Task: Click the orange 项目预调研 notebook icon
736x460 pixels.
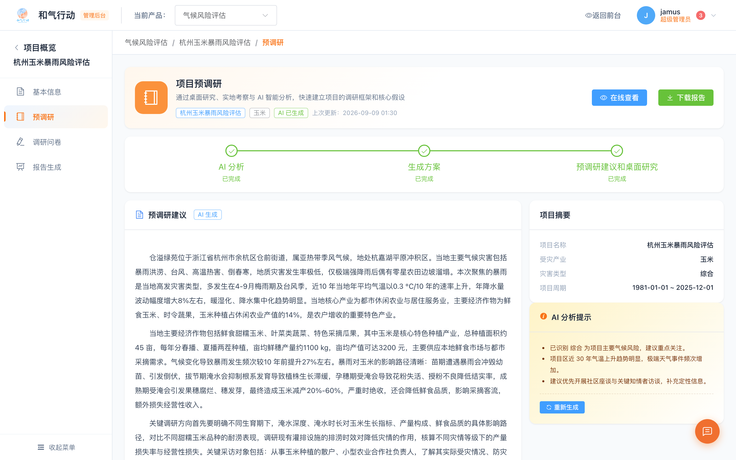Action: [x=151, y=98]
